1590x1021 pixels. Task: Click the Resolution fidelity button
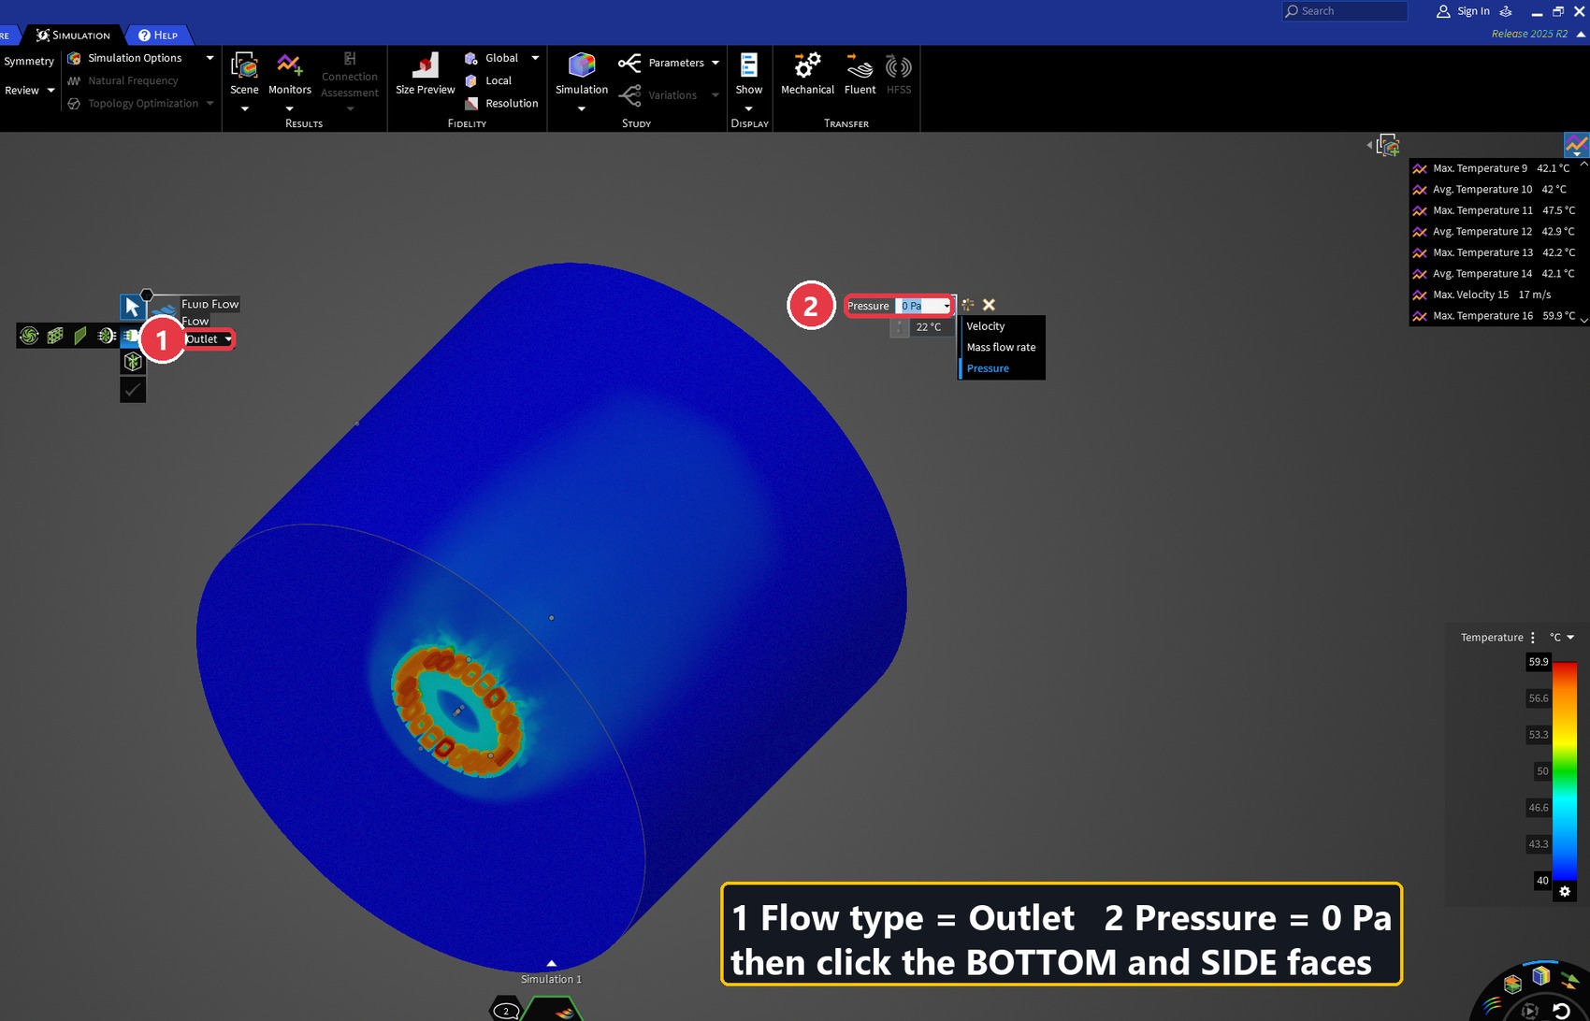click(502, 103)
